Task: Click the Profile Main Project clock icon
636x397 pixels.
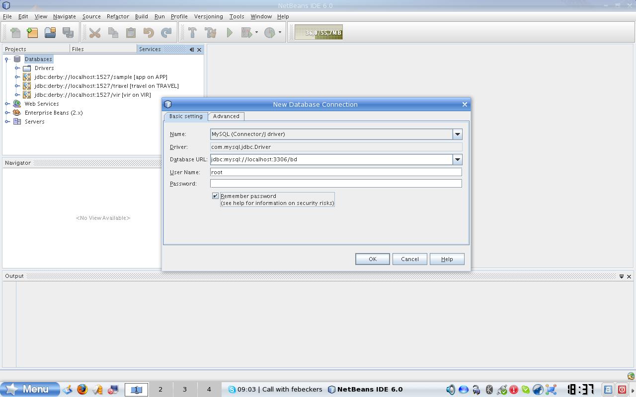Action: tap(269, 33)
